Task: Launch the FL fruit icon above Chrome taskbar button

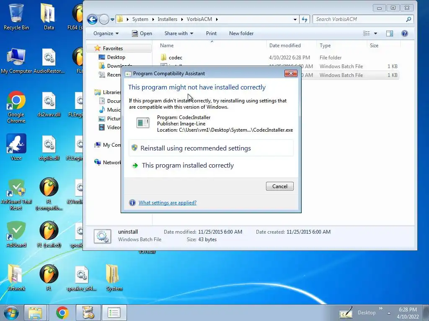Action: coord(49,278)
